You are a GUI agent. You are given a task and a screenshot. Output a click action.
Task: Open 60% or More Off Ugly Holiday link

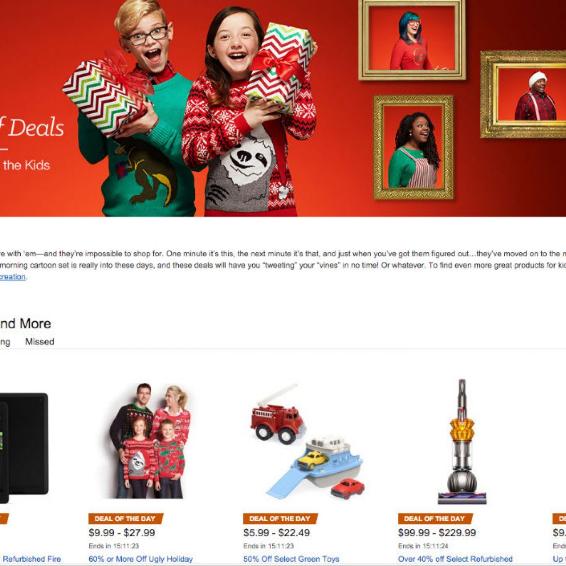[x=141, y=559]
